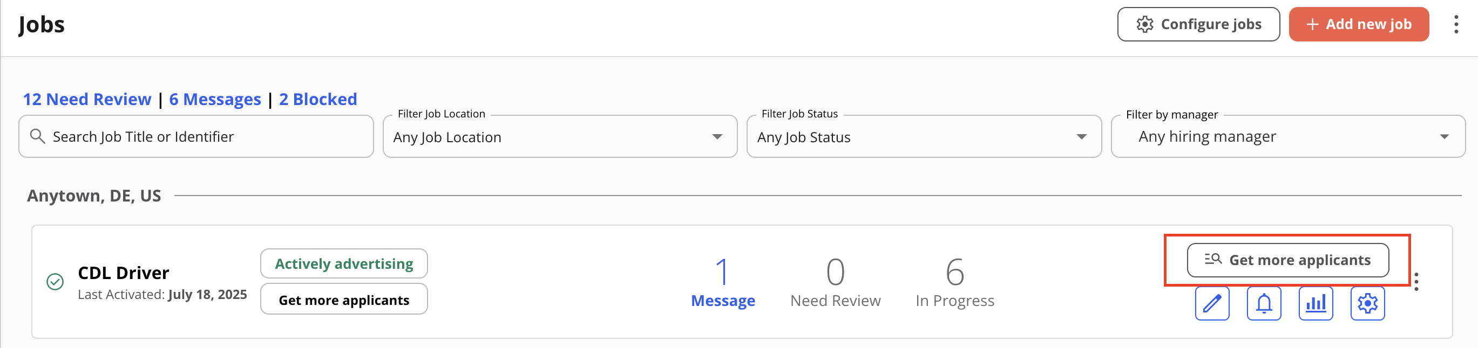Open the bar chart analytics icon
The height and width of the screenshot is (348, 1478).
pos(1316,303)
